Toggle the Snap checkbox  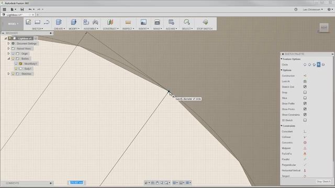(305, 92)
